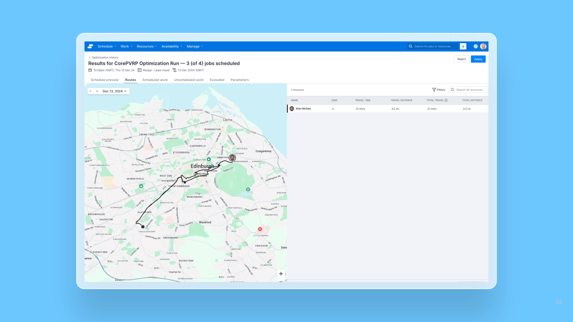Zoom in on the map
573x322 pixels.
tap(281, 274)
